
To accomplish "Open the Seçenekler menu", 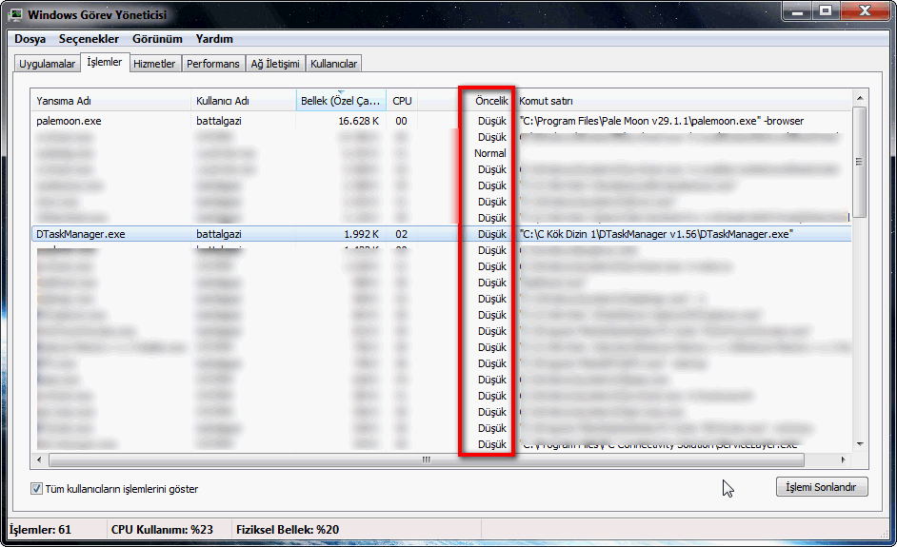I will click(89, 39).
